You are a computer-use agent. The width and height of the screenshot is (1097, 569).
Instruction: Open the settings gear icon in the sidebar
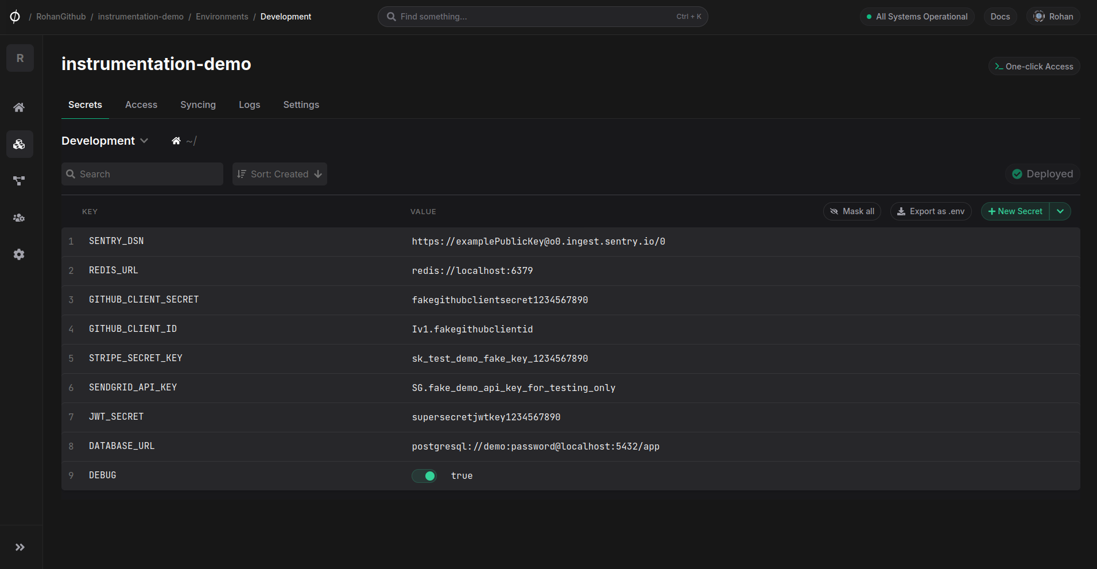(x=19, y=254)
